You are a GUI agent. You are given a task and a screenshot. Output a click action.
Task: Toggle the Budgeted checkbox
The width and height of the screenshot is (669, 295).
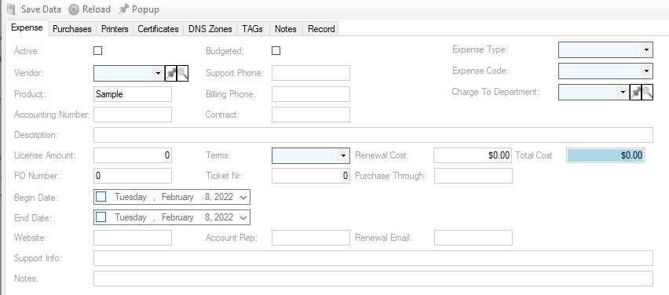tap(276, 51)
